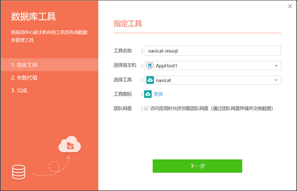Jump to step 3. 完成

click(20, 90)
